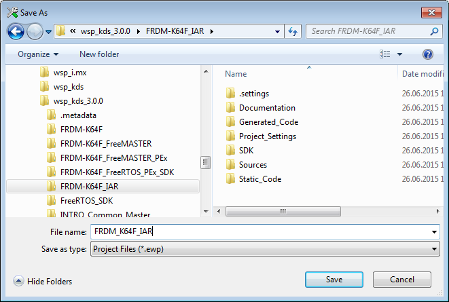Open the Organize menu
The height and width of the screenshot is (302, 449).
click(38, 54)
